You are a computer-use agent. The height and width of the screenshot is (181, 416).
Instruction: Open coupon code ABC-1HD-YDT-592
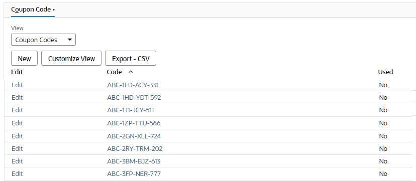pos(134,98)
